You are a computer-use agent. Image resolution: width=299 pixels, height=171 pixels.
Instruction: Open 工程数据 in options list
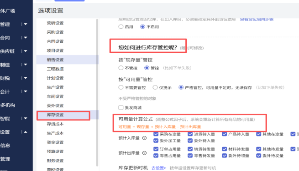55,69
